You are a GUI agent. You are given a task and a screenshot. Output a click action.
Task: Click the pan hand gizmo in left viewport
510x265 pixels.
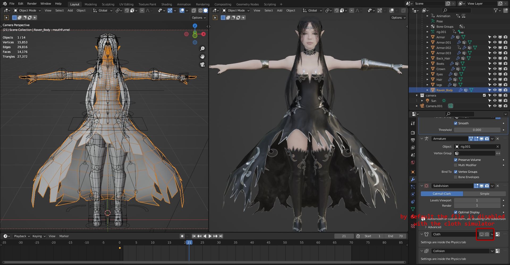(202, 57)
